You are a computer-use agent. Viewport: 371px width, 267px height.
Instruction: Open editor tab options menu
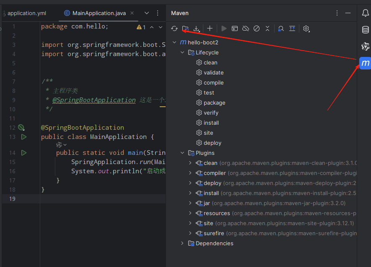click(158, 13)
